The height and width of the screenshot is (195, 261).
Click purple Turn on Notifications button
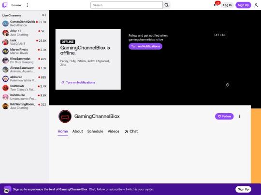145,46
